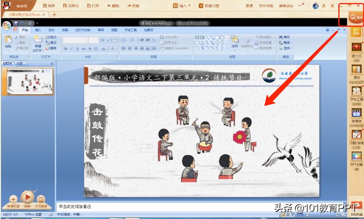364x219 pixels.
Task: Switch to the 视图 ribbon tab
Action: tap(114, 30)
